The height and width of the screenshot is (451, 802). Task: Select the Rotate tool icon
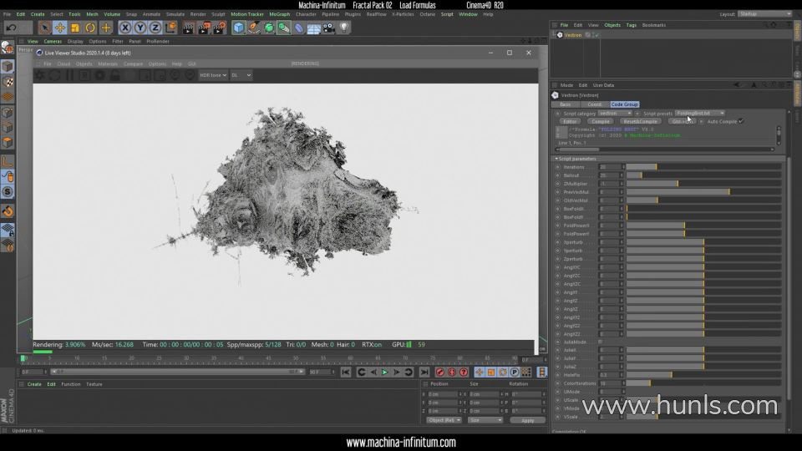(90, 28)
